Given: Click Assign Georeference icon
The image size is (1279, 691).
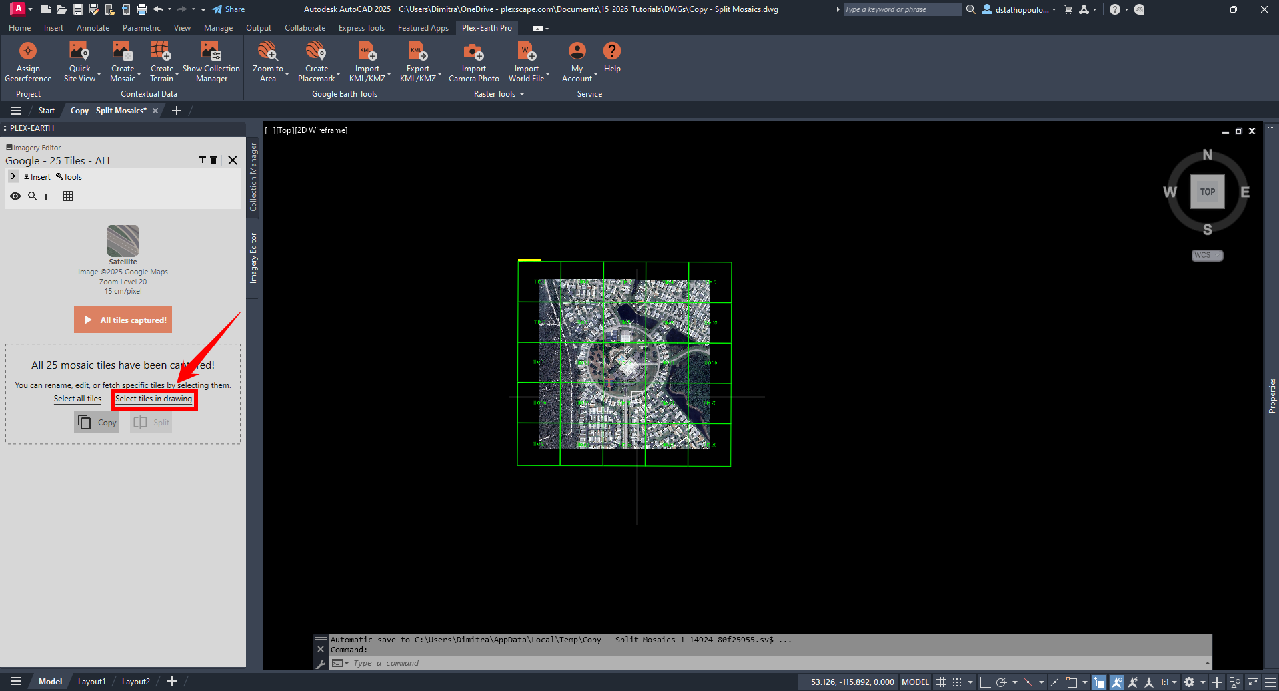Looking at the screenshot, I should coord(28,51).
